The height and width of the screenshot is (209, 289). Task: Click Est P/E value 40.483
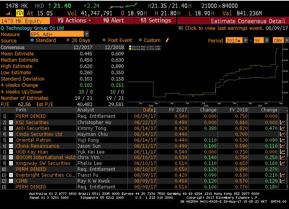85,104
